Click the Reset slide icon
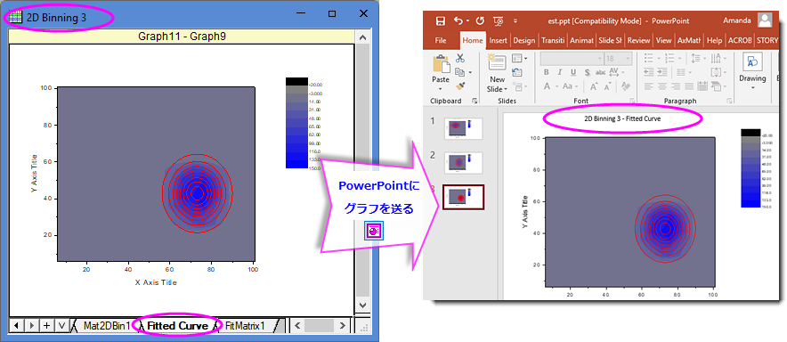Viewport: 787px width, 342px height. pos(517,72)
